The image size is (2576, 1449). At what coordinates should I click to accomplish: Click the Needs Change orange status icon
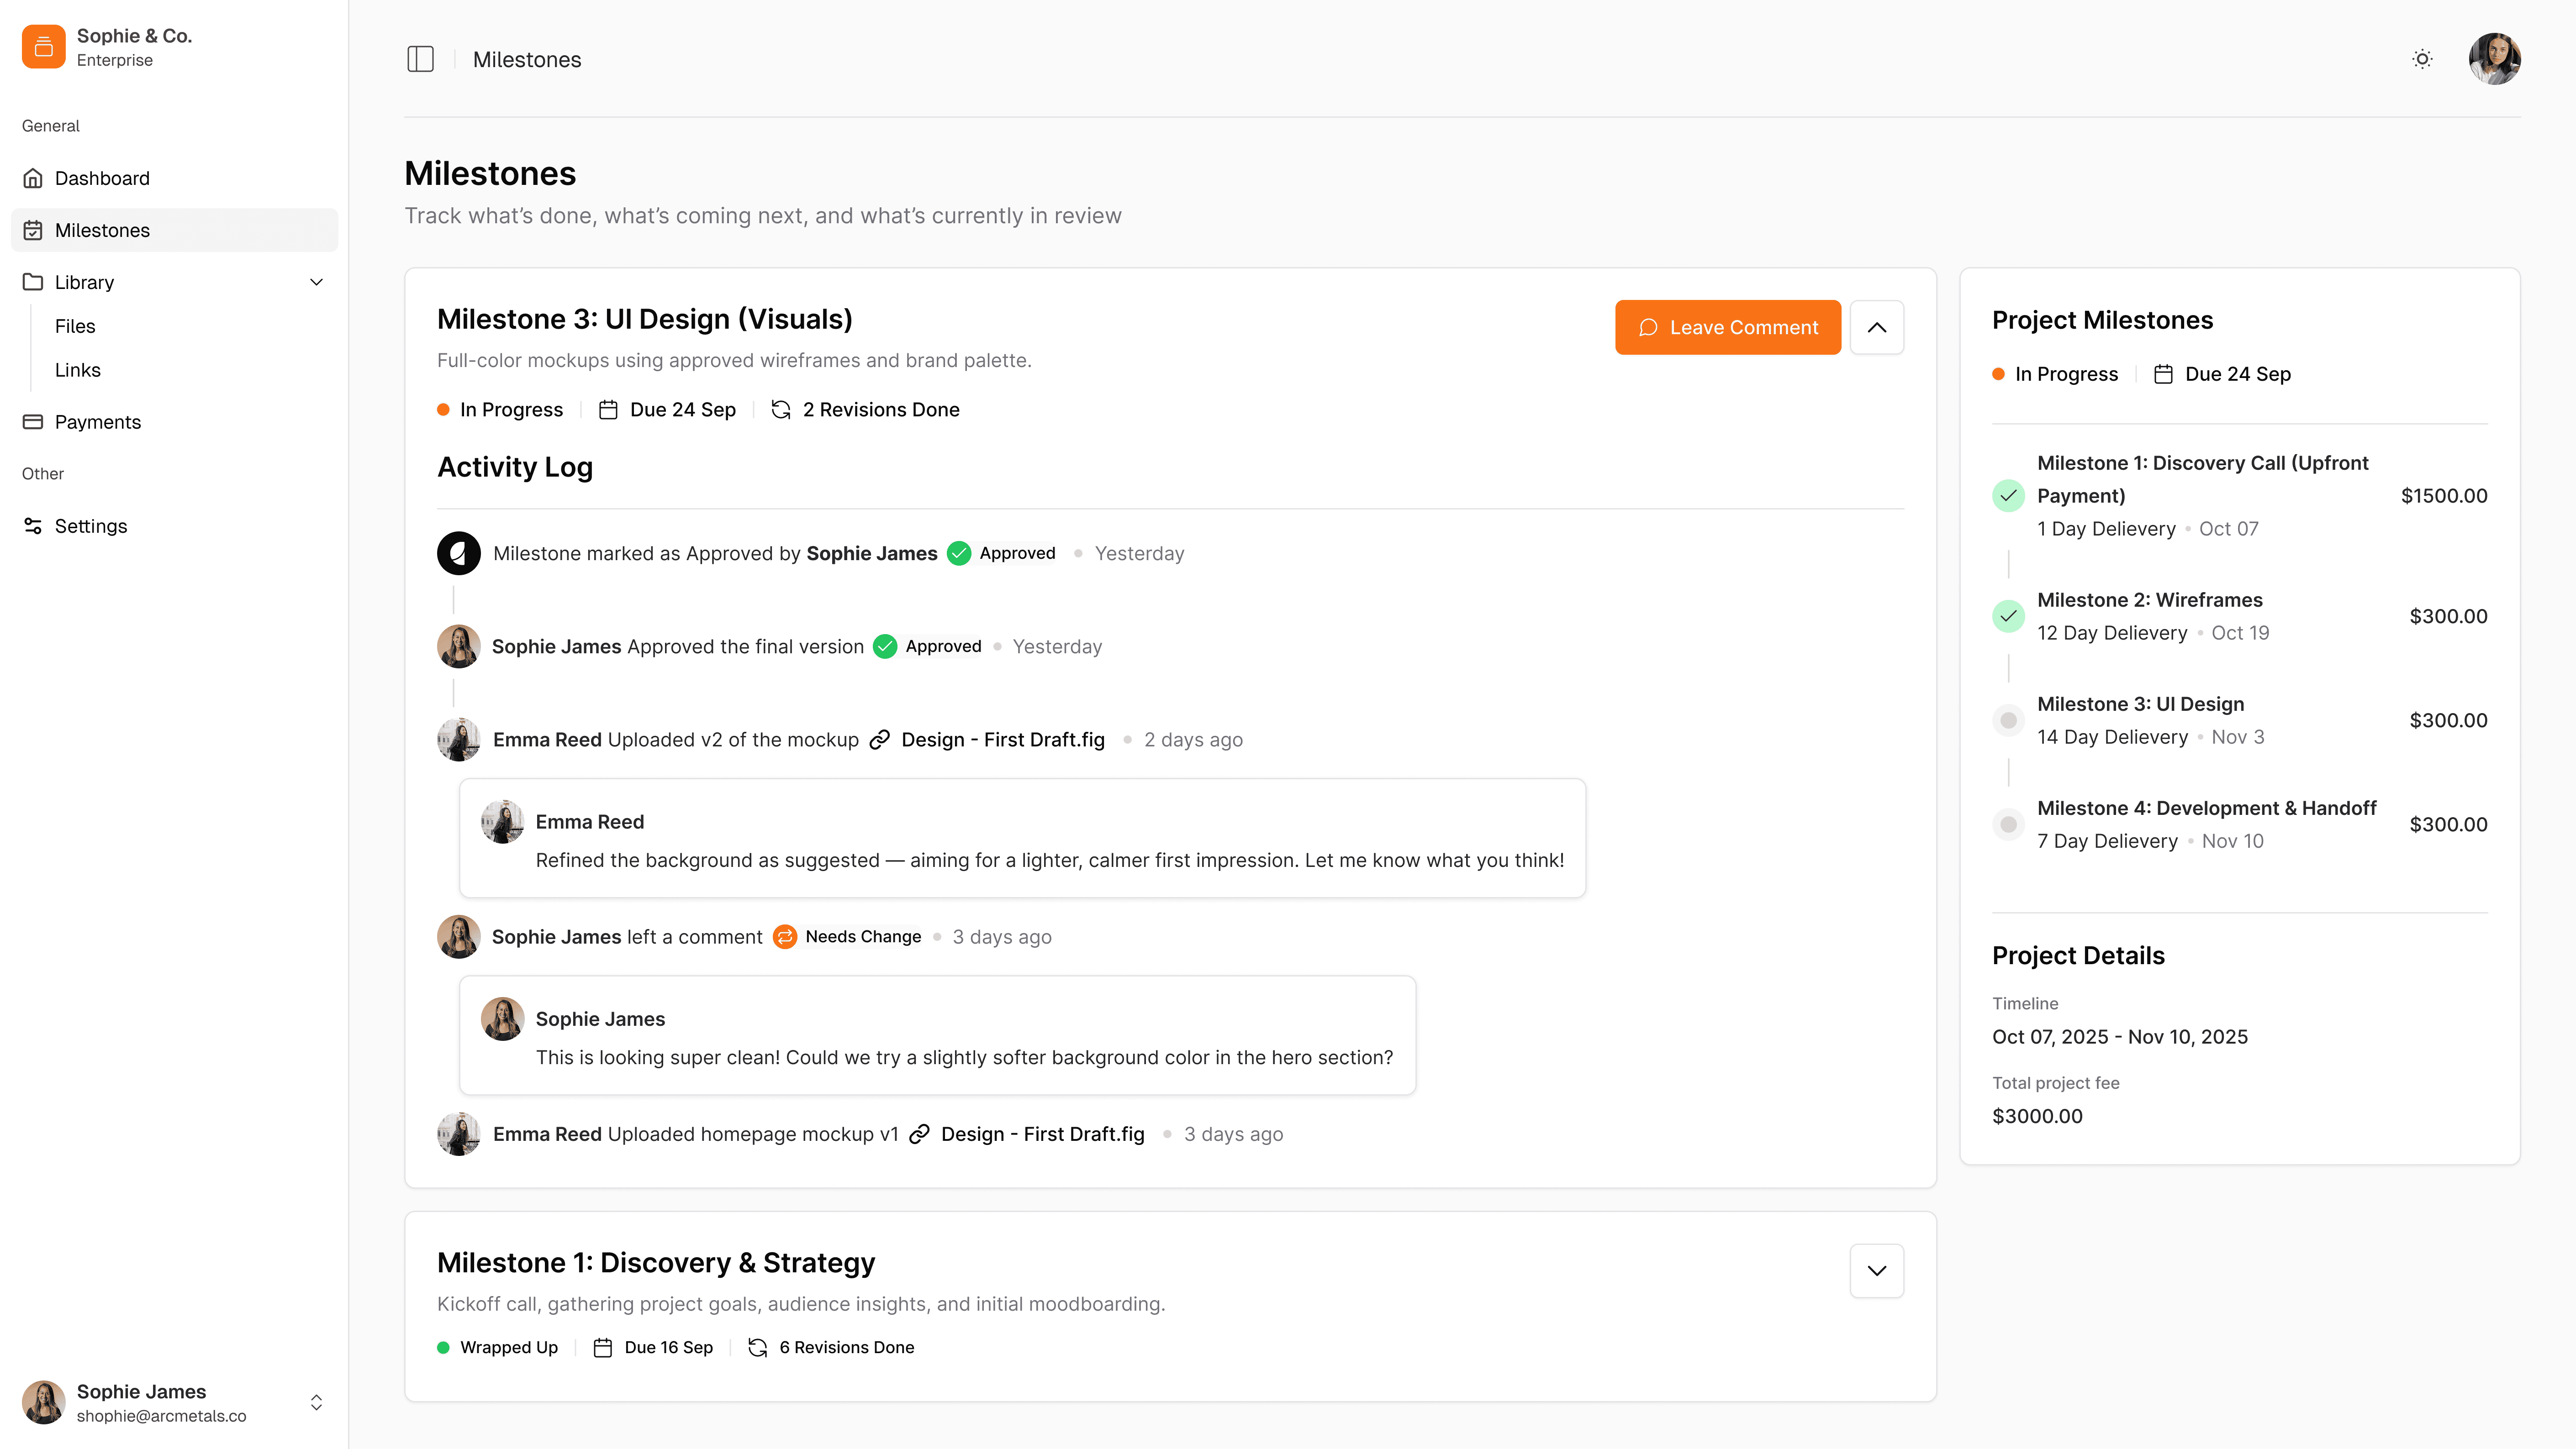[785, 936]
